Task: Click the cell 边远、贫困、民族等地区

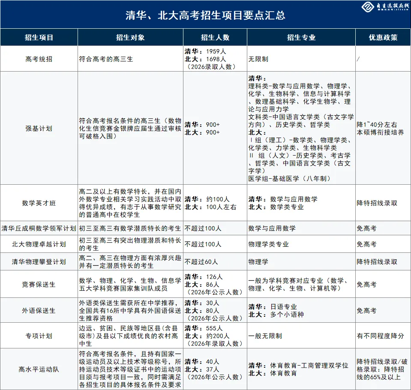Action: pos(131,336)
